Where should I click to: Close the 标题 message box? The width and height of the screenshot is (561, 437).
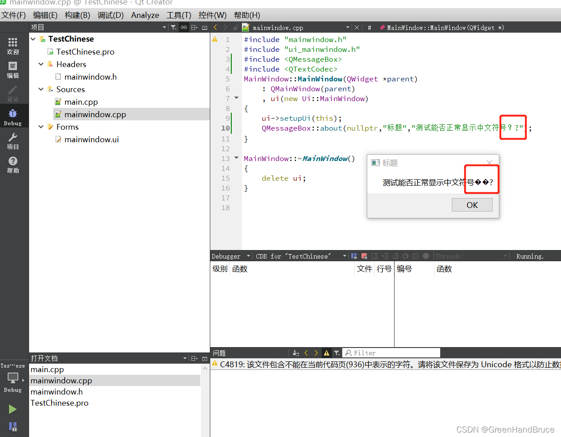tap(489, 162)
